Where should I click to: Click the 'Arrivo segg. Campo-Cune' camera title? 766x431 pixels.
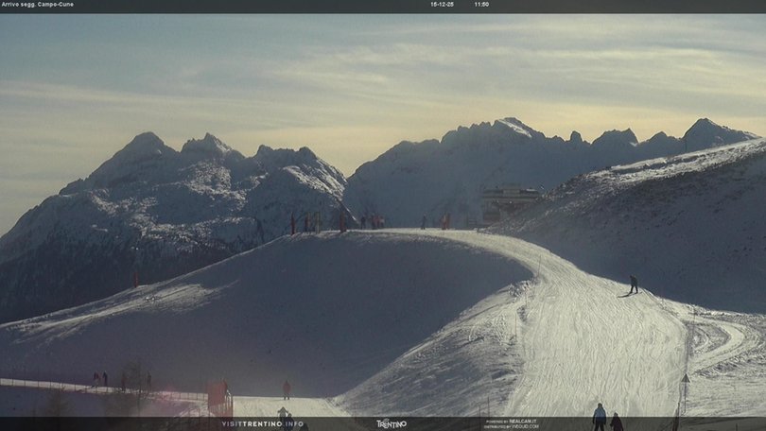pos(38,5)
